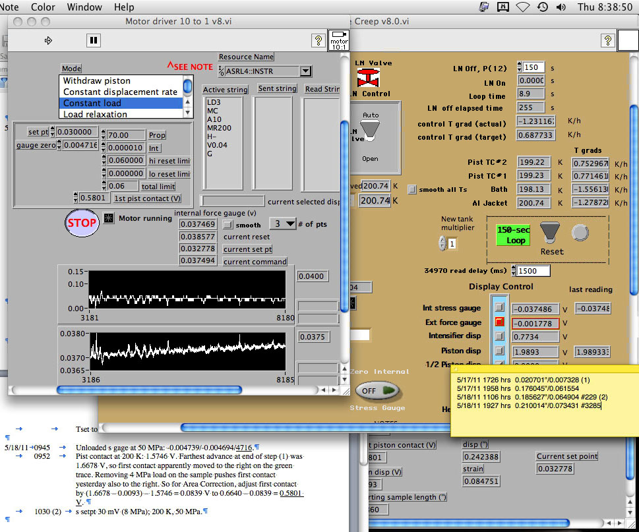Click the Time Machine icon in menu bar
Viewport: 639px width, 532px height.
(541, 7)
